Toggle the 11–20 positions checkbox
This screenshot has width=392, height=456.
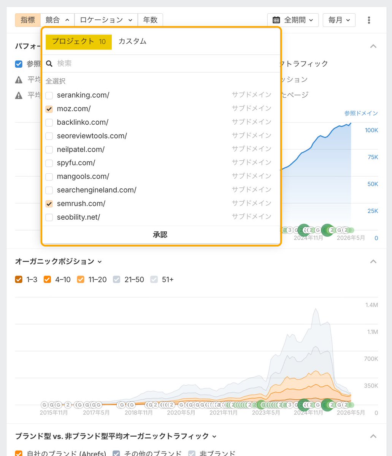click(x=81, y=280)
